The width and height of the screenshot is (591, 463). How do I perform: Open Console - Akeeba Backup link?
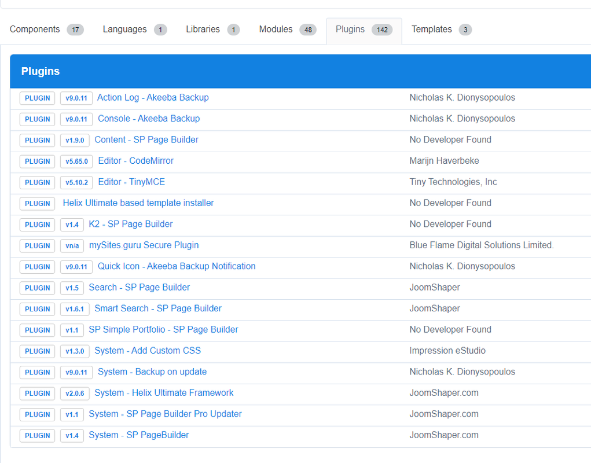(149, 119)
